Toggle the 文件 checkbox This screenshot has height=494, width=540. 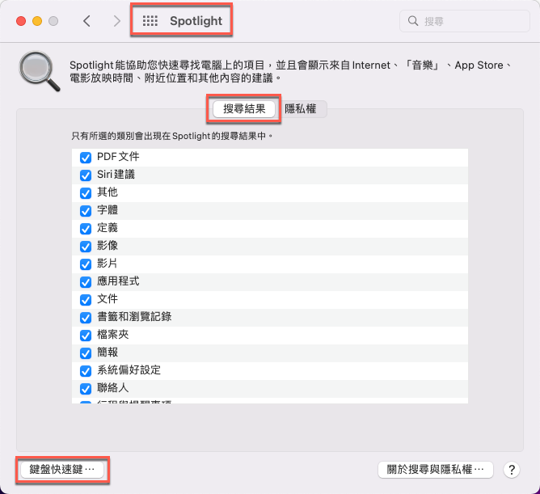[86, 300]
